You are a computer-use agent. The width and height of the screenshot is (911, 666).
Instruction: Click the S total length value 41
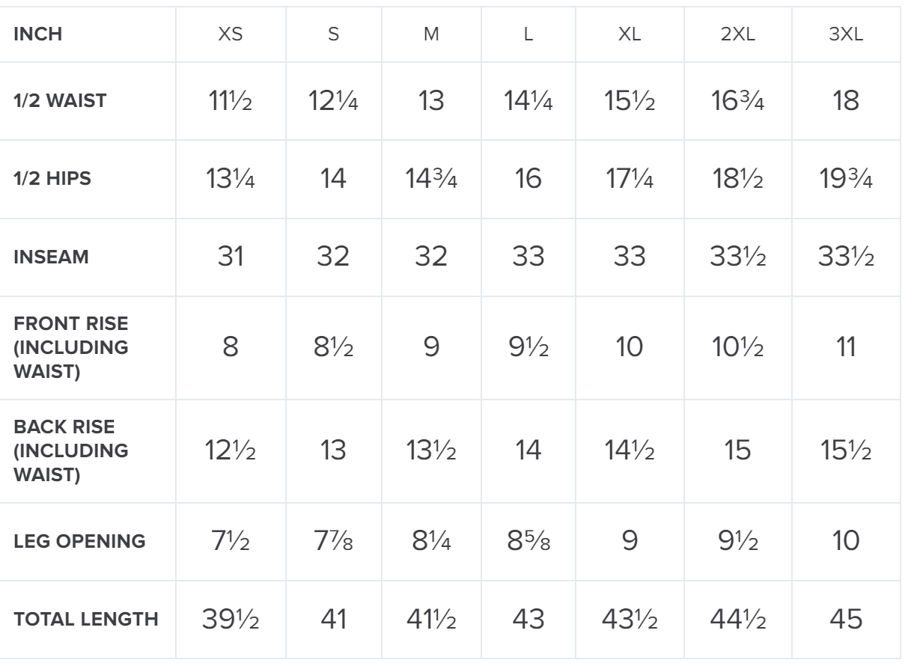[334, 618]
